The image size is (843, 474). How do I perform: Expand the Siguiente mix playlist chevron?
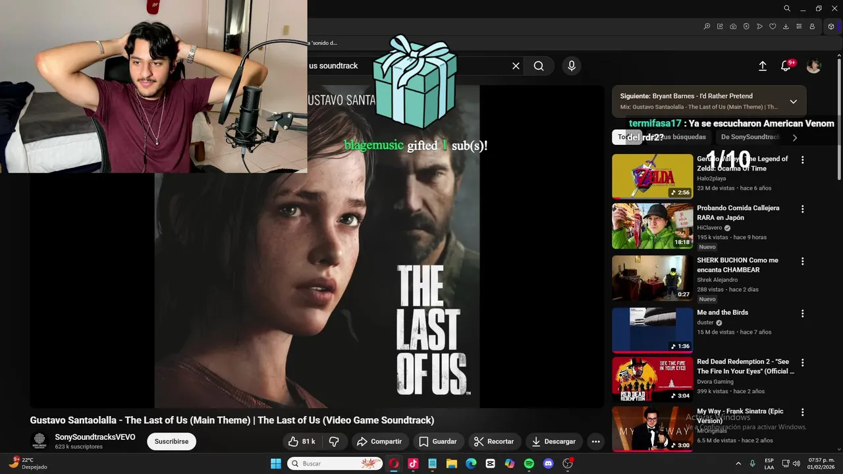coord(793,101)
